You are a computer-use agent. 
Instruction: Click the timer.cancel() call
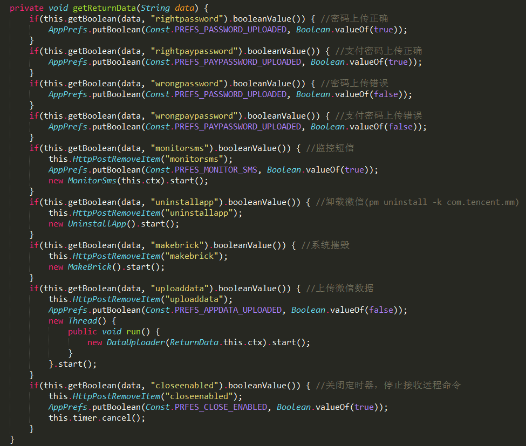coord(109,418)
